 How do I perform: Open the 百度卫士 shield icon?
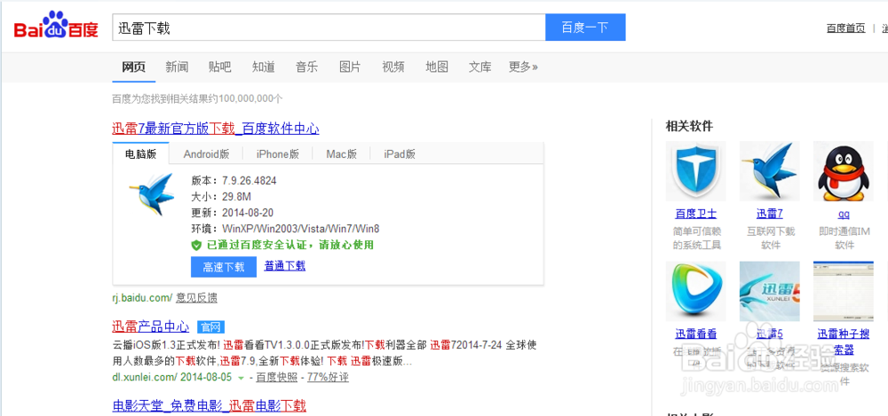[695, 171]
